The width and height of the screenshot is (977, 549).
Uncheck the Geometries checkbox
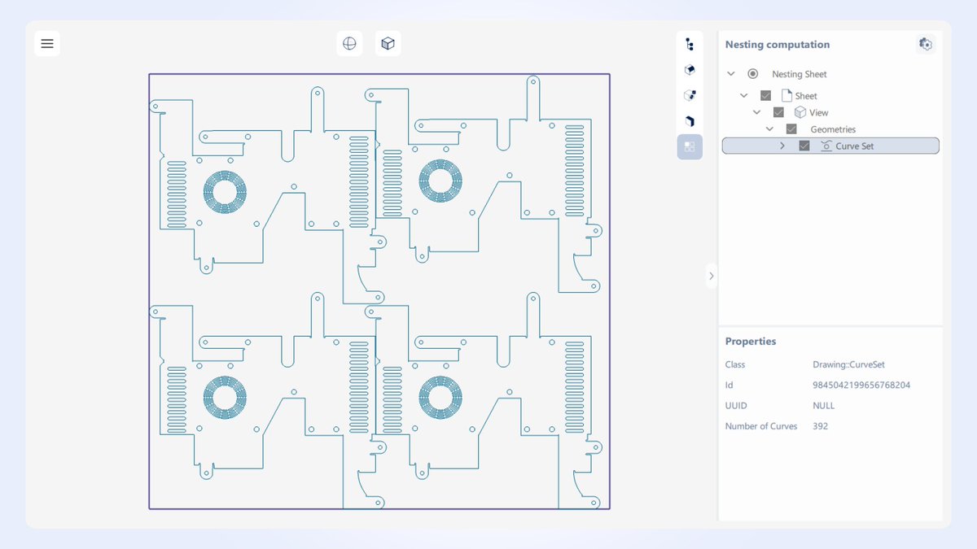[791, 129]
